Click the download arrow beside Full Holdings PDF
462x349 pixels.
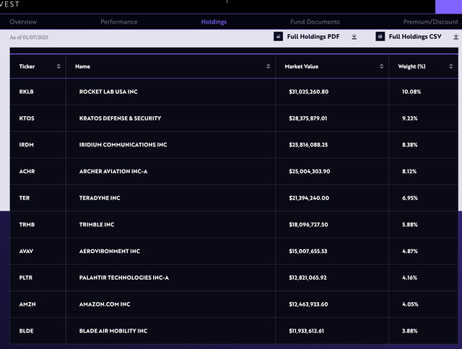[x=354, y=37]
